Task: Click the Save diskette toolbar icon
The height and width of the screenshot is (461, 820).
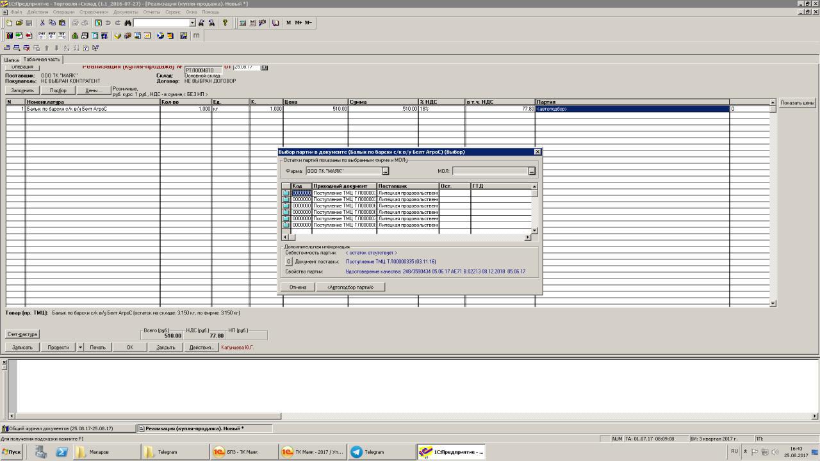Action: (29, 23)
